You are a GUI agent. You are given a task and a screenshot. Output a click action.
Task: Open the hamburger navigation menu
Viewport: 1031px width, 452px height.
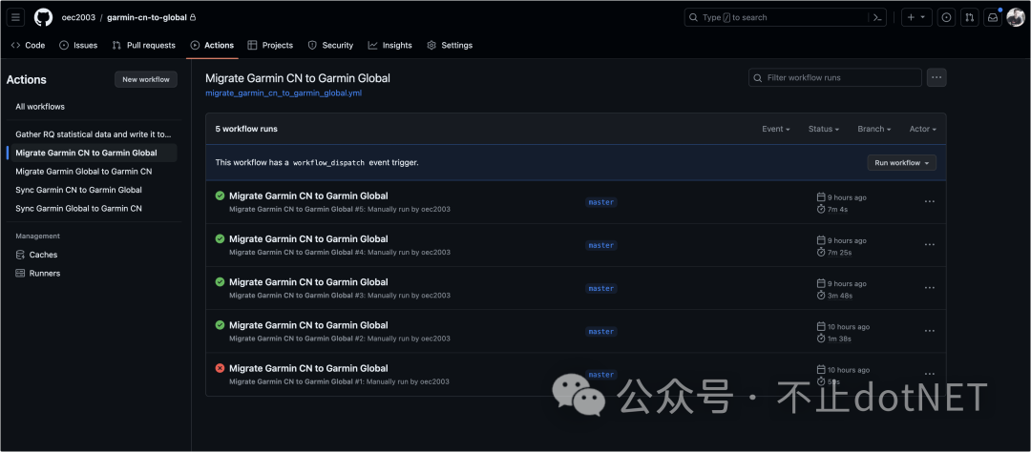point(16,18)
